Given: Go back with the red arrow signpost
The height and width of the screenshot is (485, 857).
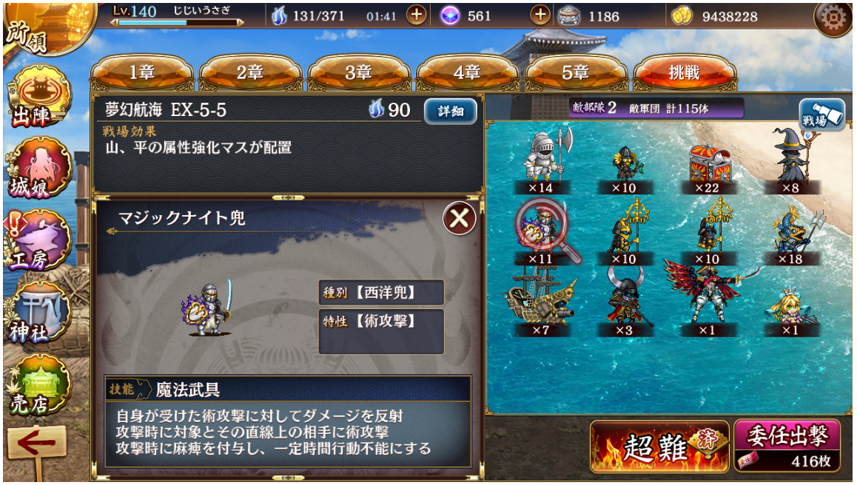Looking at the screenshot, I should point(36,444).
